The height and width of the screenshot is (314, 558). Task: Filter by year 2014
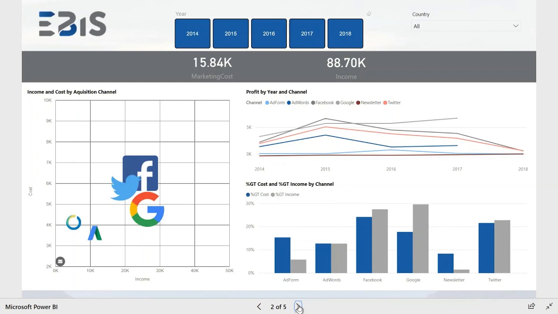pos(192,34)
